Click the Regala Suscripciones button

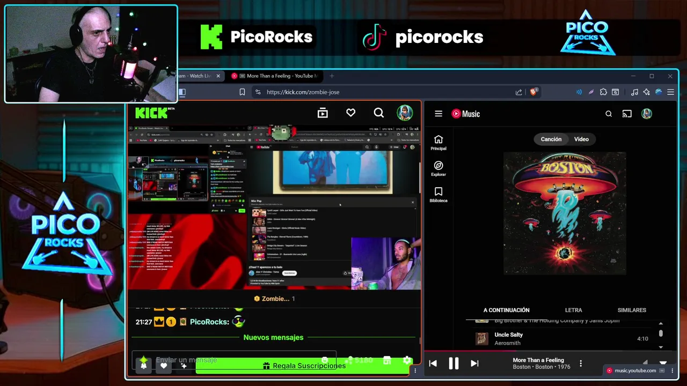point(304,366)
